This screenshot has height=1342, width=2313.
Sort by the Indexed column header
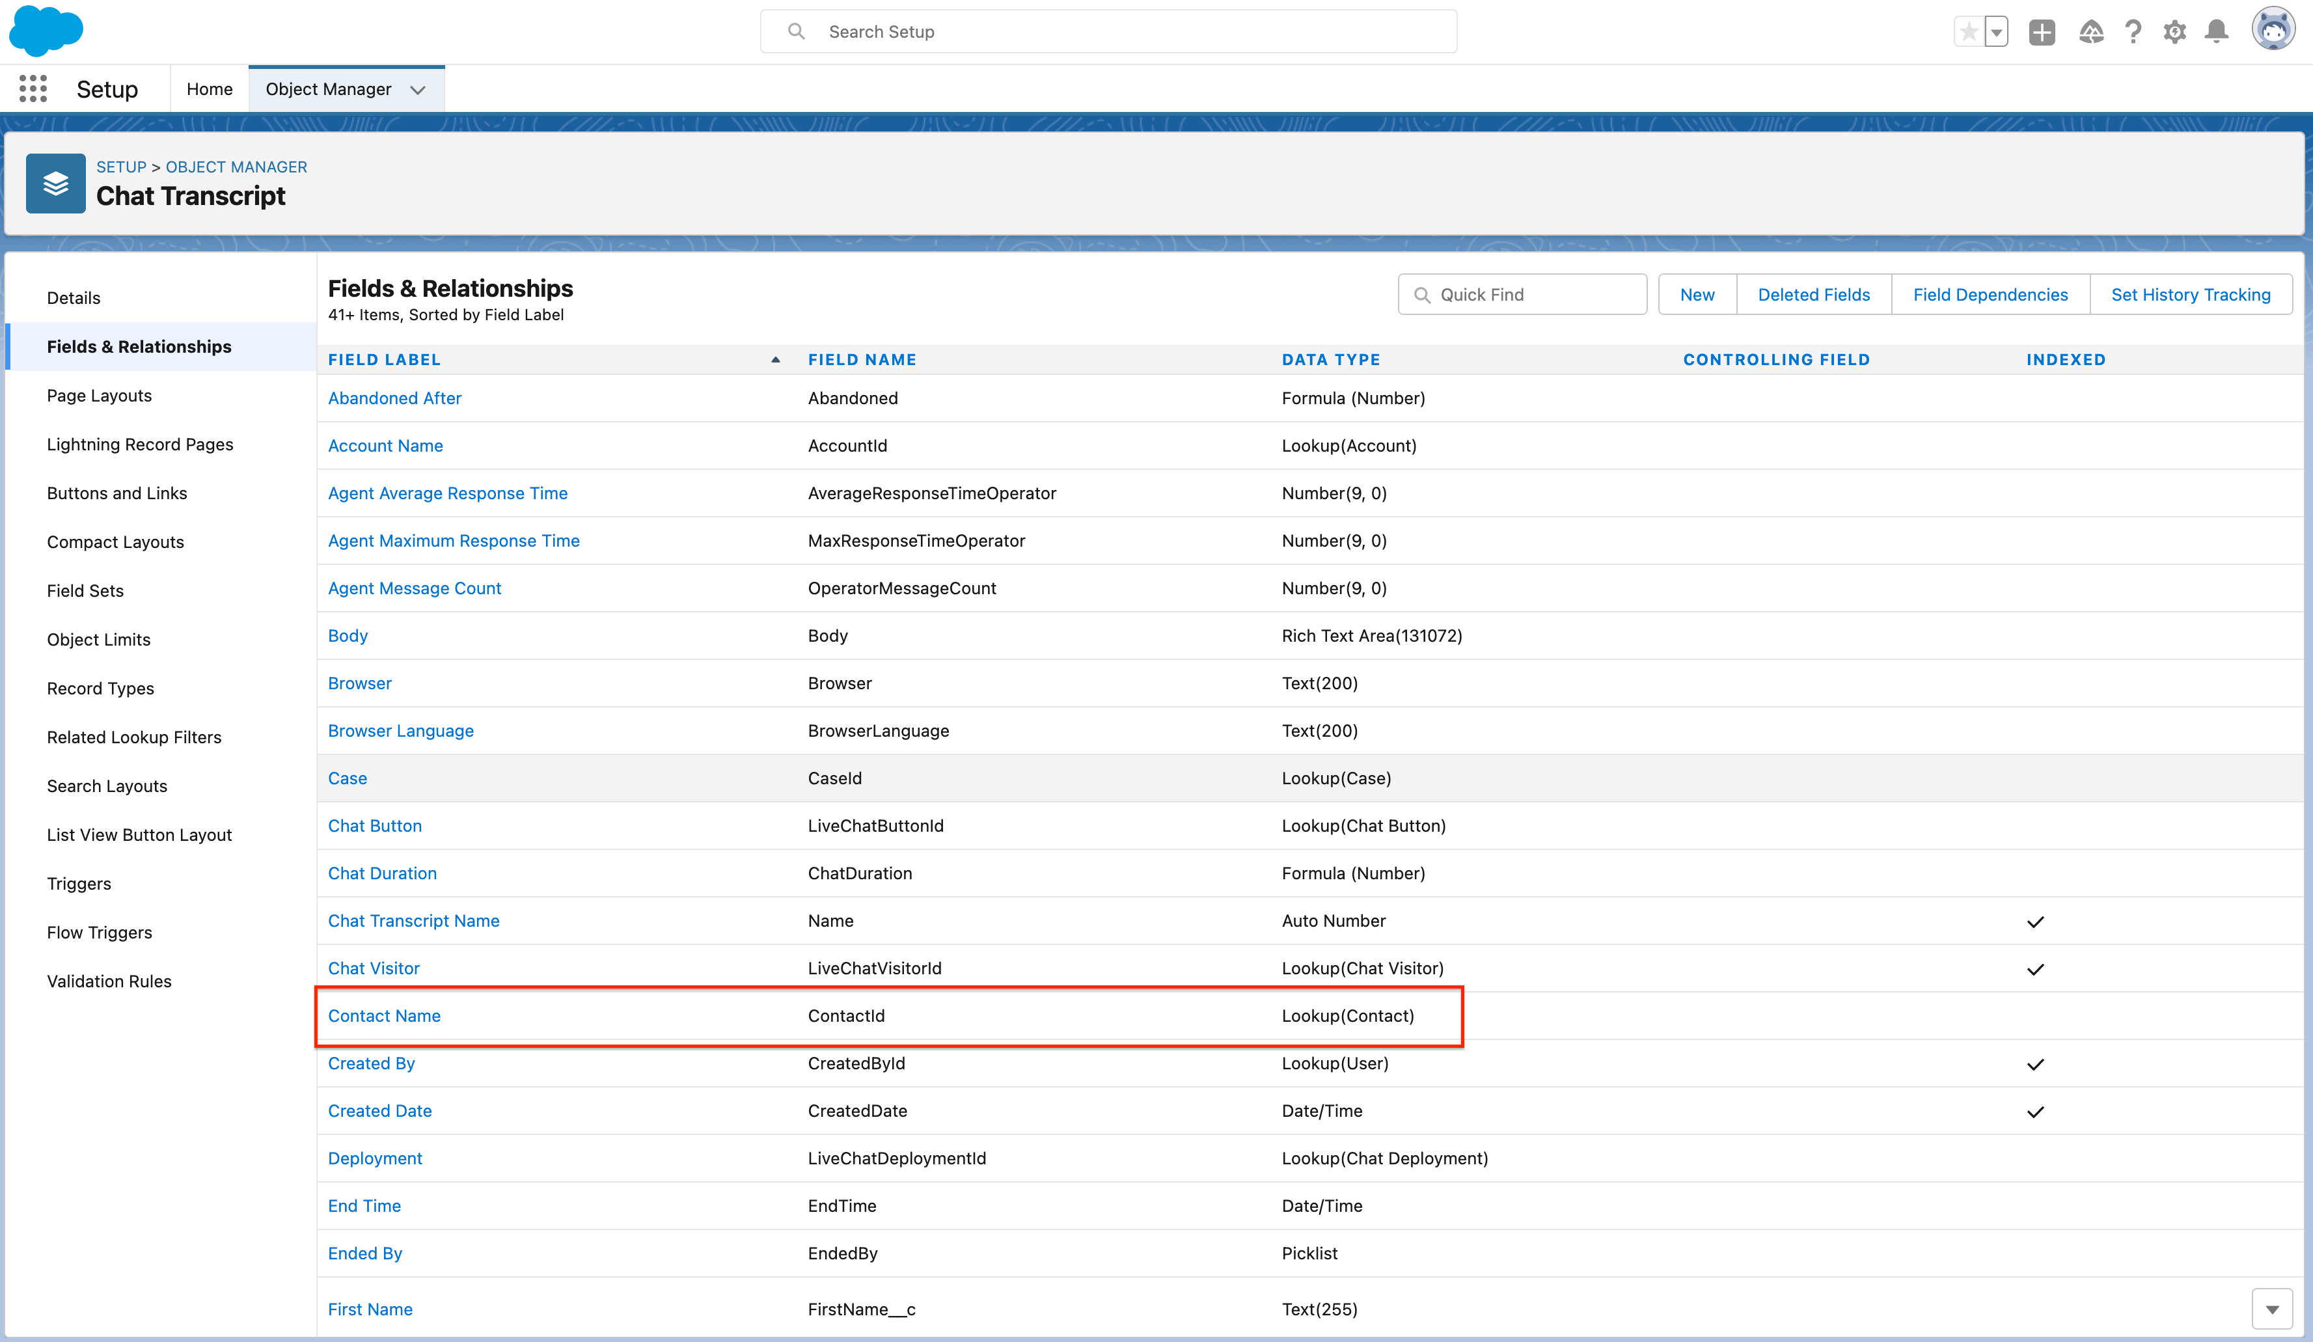click(2066, 360)
